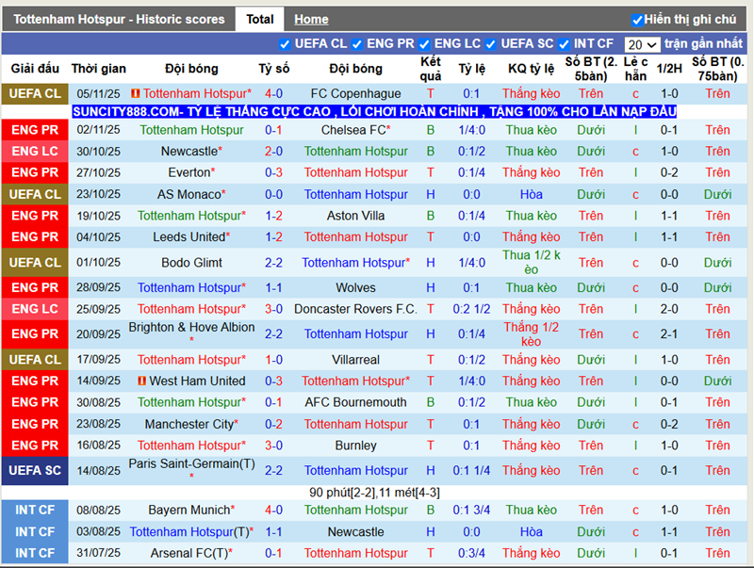Click the red card icon beside West Ham United
The height and width of the screenshot is (568, 754).
[x=142, y=381]
